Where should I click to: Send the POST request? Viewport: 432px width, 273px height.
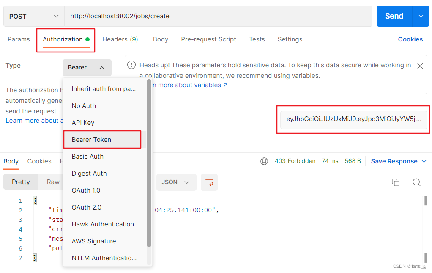[x=394, y=16]
